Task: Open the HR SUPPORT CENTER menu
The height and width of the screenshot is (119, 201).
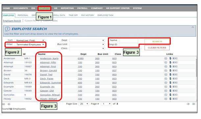Action: (x=118, y=8)
